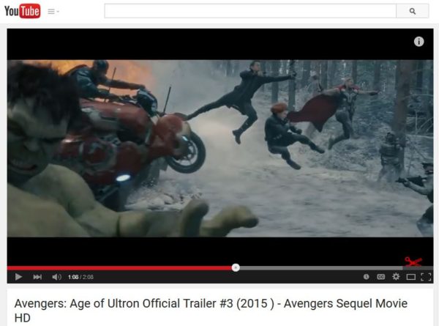439x326 pixels.
Task: Click the magnifying glass search button
Action: 413,11
